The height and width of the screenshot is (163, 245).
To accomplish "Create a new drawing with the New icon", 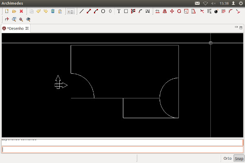I will [x=7, y=11].
